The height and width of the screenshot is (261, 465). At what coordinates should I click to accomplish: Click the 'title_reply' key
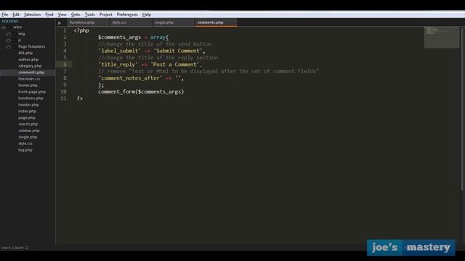pyautogui.click(x=118, y=65)
